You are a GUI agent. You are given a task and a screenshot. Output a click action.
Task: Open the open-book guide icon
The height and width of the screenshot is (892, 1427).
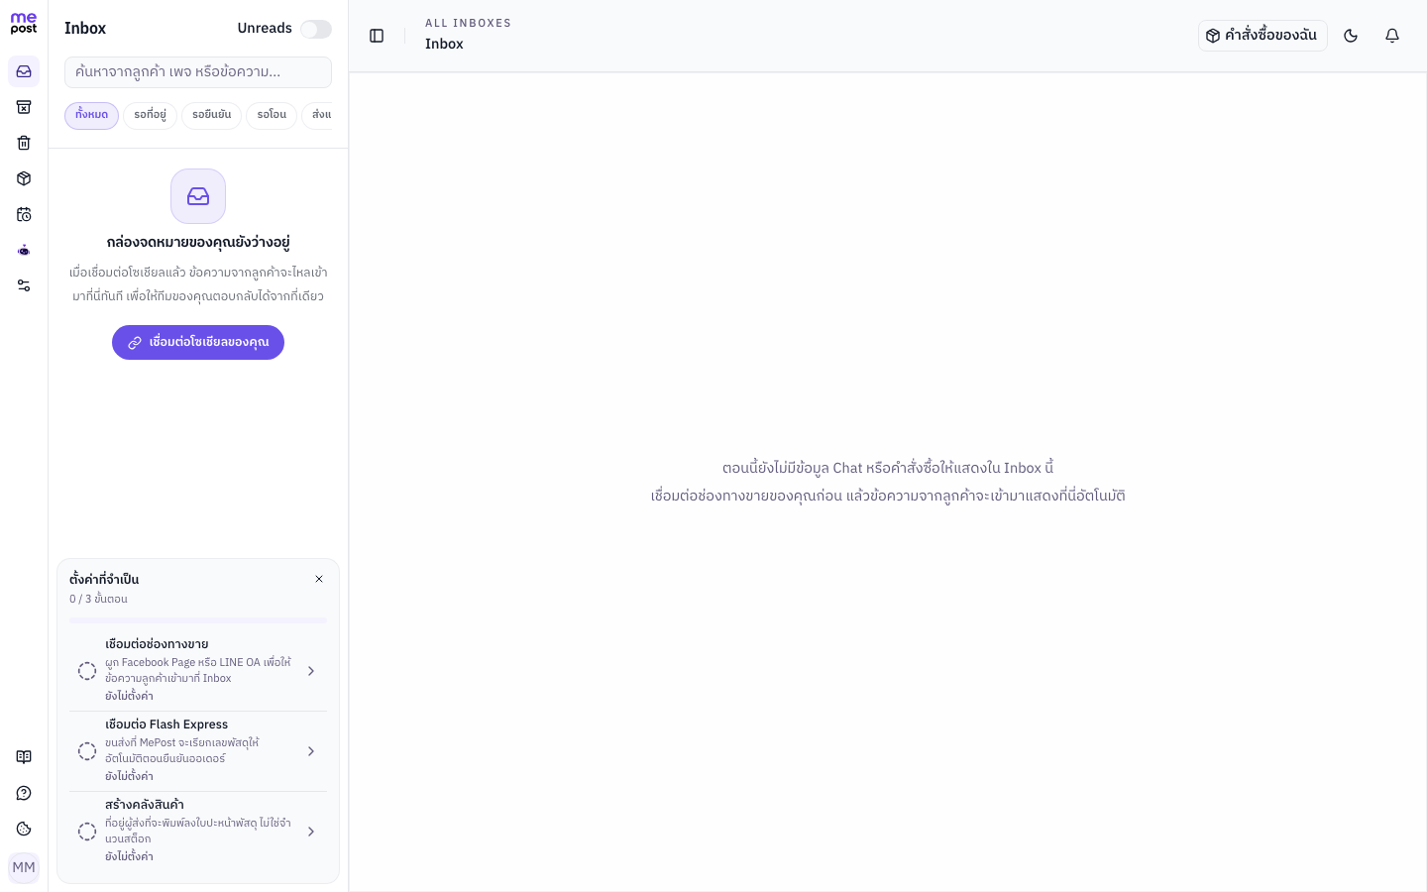click(x=24, y=757)
